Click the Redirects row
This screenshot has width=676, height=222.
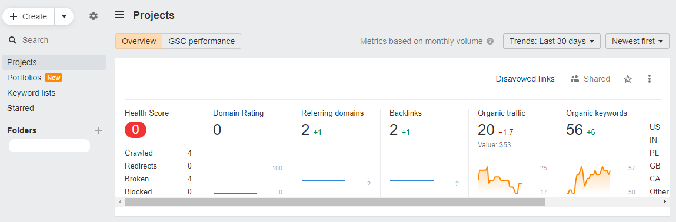coord(158,166)
